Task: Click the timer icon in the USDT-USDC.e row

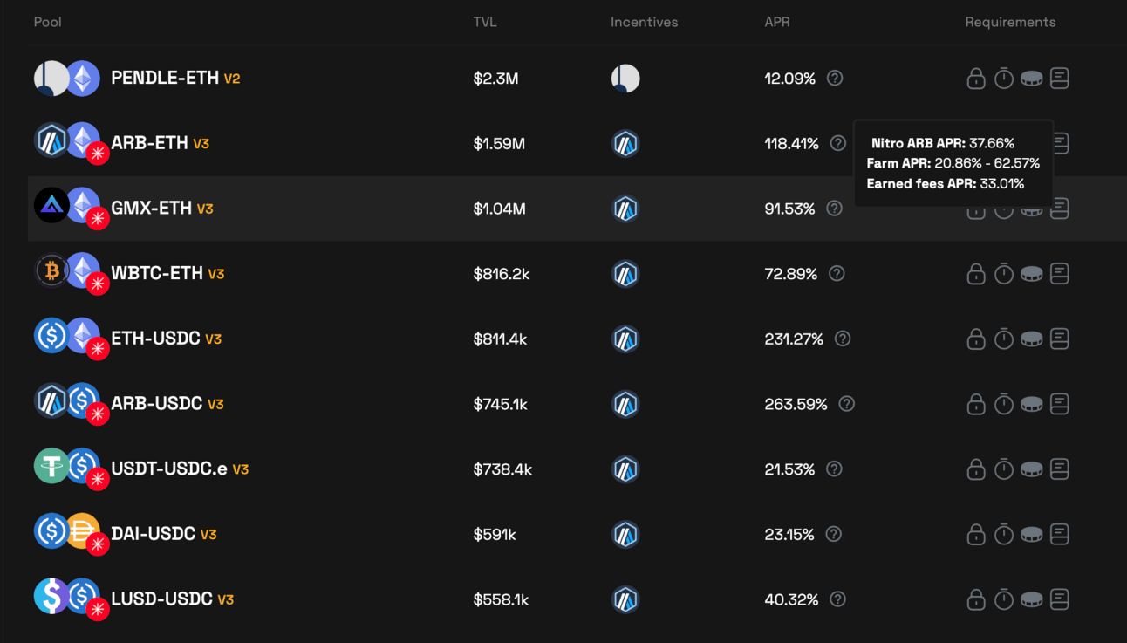Action: [x=1004, y=469]
